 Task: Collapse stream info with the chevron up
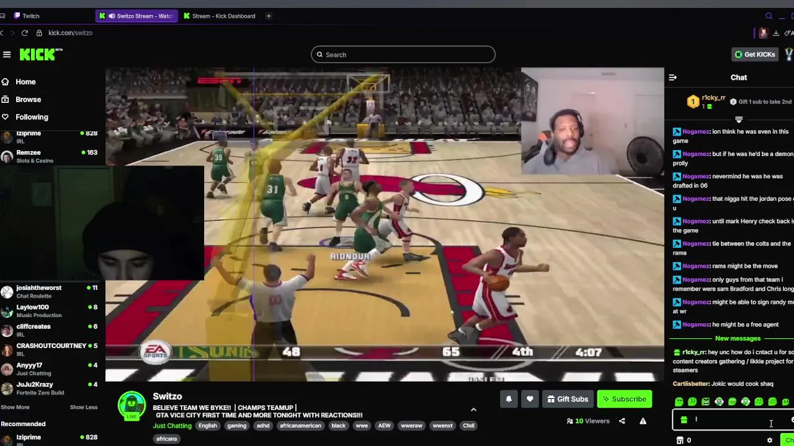(473, 410)
